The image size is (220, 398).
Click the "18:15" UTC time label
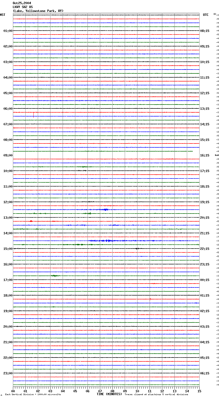point(205,187)
